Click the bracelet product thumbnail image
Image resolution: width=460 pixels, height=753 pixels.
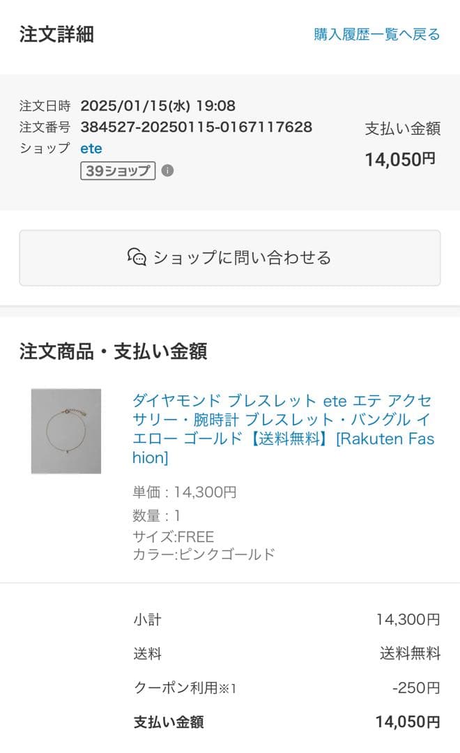(66, 430)
